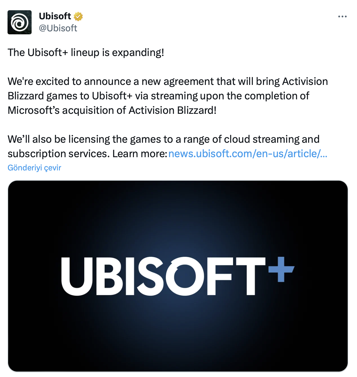The image size is (357, 377).
Task: Open the three-dot more options menu
Action: click(342, 17)
